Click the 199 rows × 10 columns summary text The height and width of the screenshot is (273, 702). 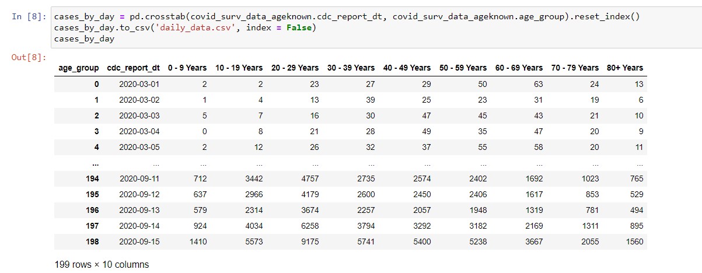pyautogui.click(x=102, y=264)
